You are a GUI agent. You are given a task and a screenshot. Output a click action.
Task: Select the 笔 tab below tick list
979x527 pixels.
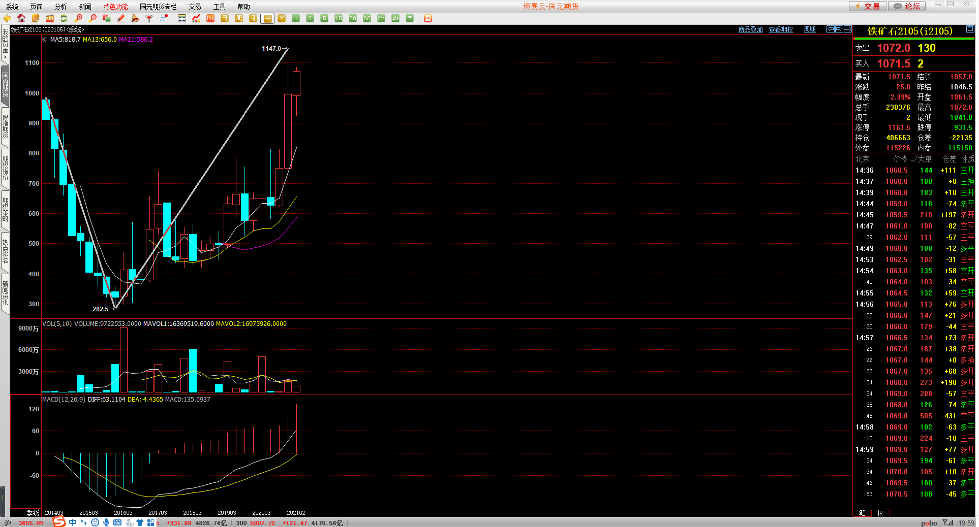click(x=862, y=513)
